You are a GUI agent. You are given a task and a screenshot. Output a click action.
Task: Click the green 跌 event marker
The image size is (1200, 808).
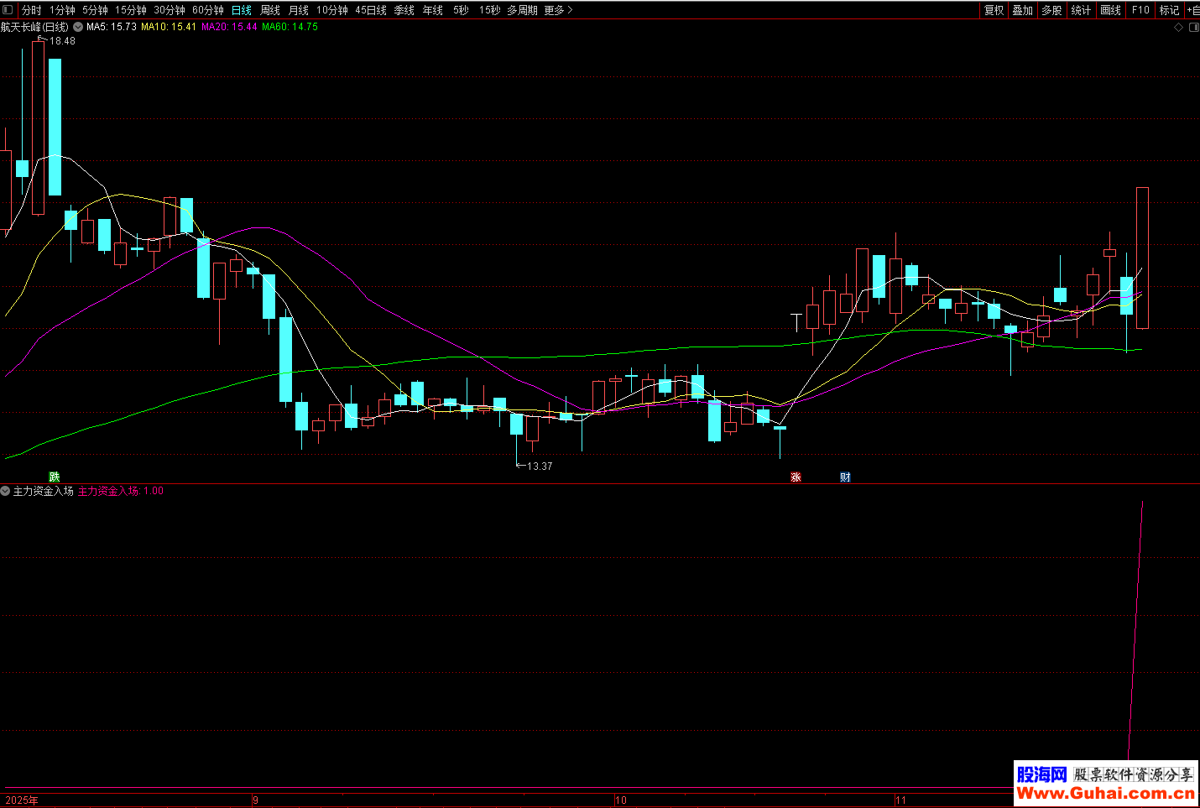pyautogui.click(x=55, y=477)
